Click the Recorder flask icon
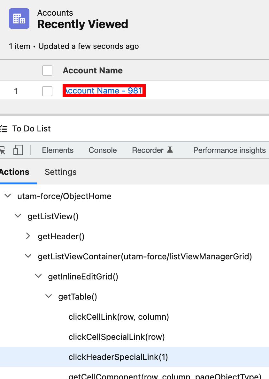269x379 pixels. point(170,150)
